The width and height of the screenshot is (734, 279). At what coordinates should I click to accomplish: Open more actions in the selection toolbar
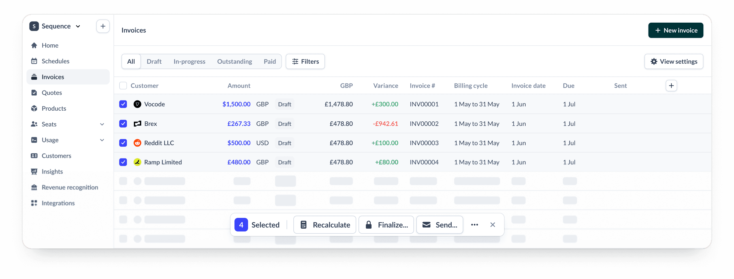point(474,225)
